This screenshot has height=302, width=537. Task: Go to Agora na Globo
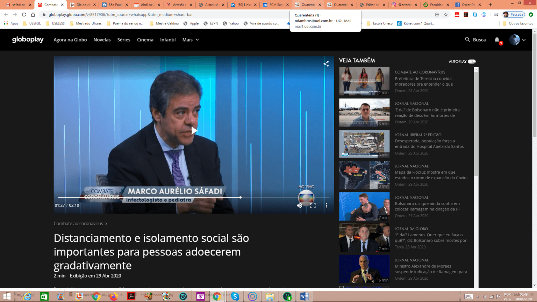[70, 40]
